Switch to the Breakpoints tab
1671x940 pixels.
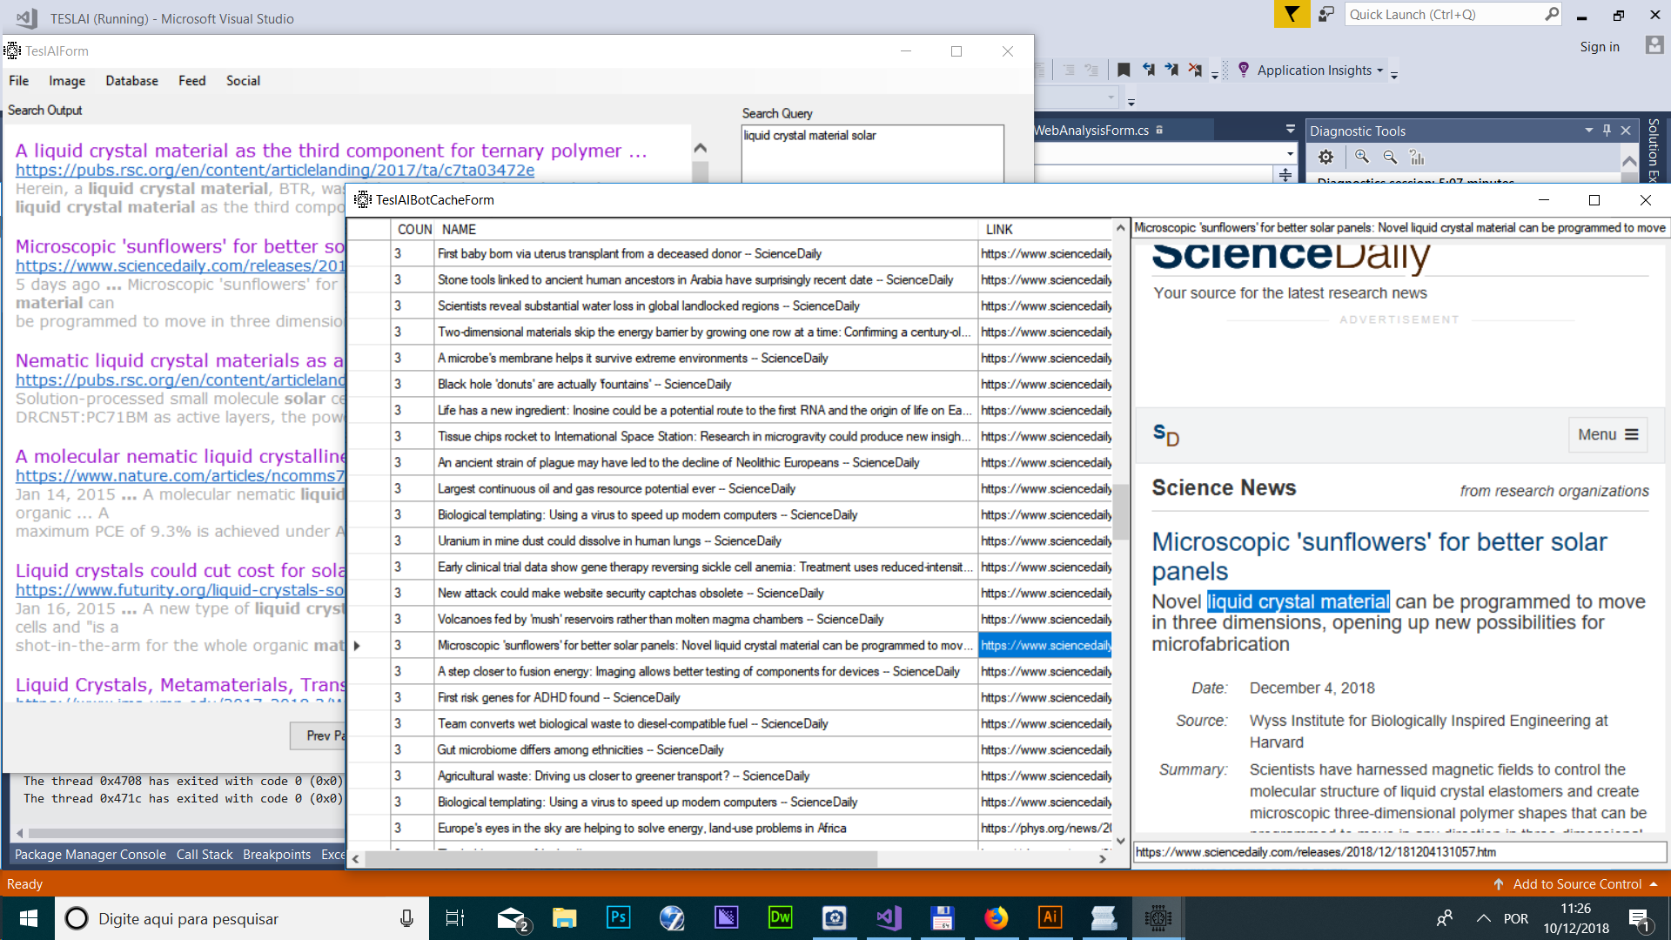[x=277, y=855]
